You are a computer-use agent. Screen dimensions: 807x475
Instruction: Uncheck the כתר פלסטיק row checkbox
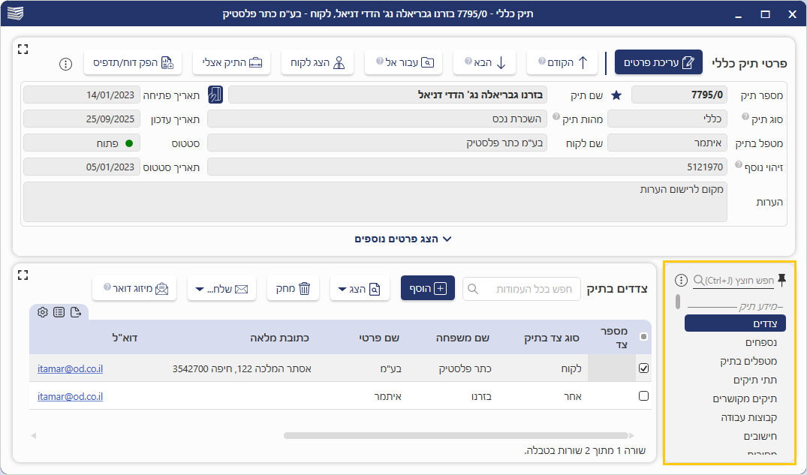[x=643, y=368]
